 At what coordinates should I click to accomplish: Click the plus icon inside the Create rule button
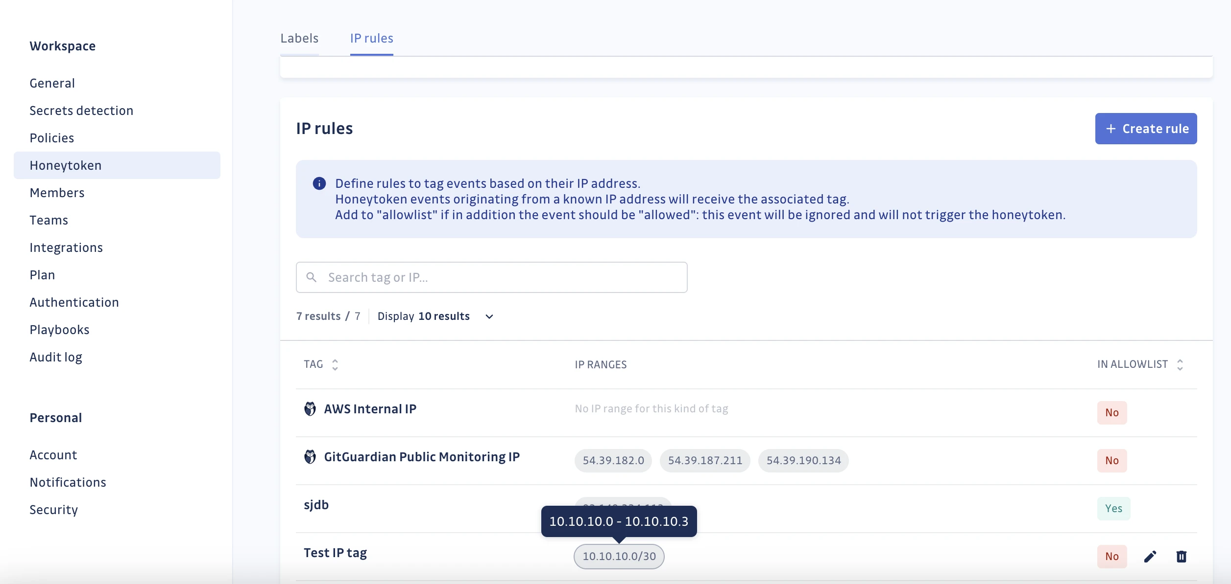point(1110,128)
